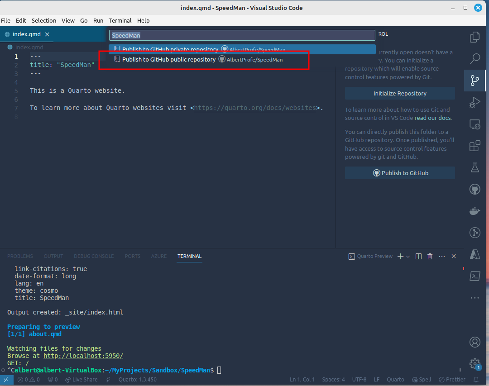This screenshot has width=489, height=386.
Task: Select the TERMINAL panel tab
Action: pyautogui.click(x=190, y=256)
